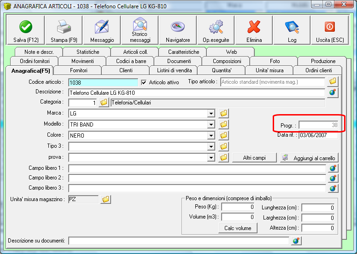The image size is (357, 254).
Task: Click the Volume (m3) field
Action: pyautogui.click(x=238, y=217)
